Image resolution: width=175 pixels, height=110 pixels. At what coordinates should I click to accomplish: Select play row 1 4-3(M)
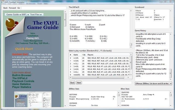point(100,61)
